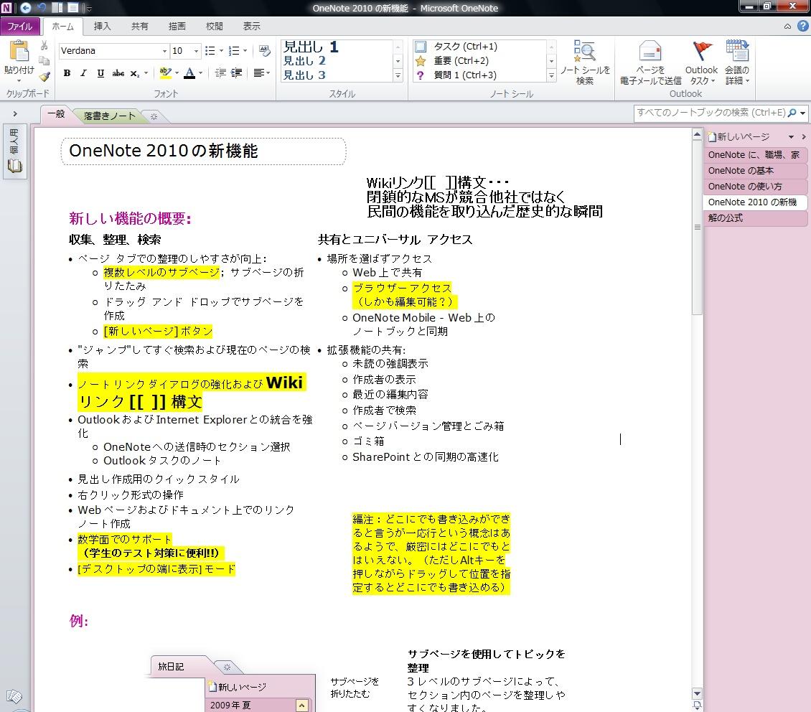
Task: Toggle Strikethrough formatting
Action: point(118,73)
